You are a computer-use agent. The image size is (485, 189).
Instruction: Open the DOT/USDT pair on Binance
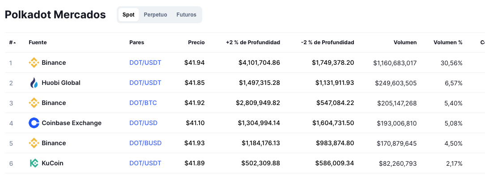tap(145, 63)
